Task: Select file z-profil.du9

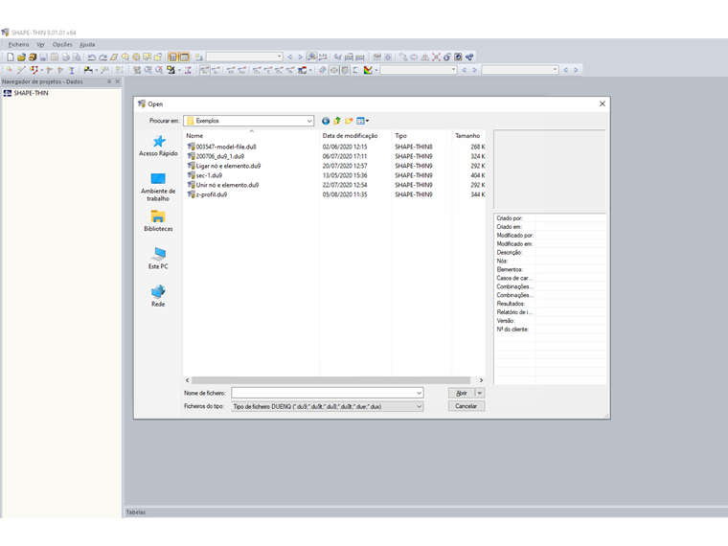Action: pos(212,194)
